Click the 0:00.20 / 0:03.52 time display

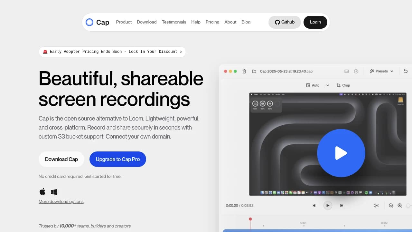click(x=239, y=206)
